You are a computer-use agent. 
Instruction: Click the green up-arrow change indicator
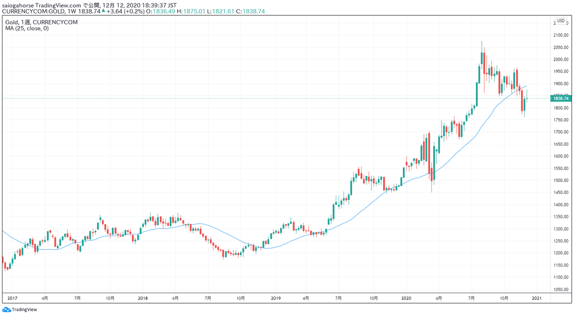tap(103, 11)
